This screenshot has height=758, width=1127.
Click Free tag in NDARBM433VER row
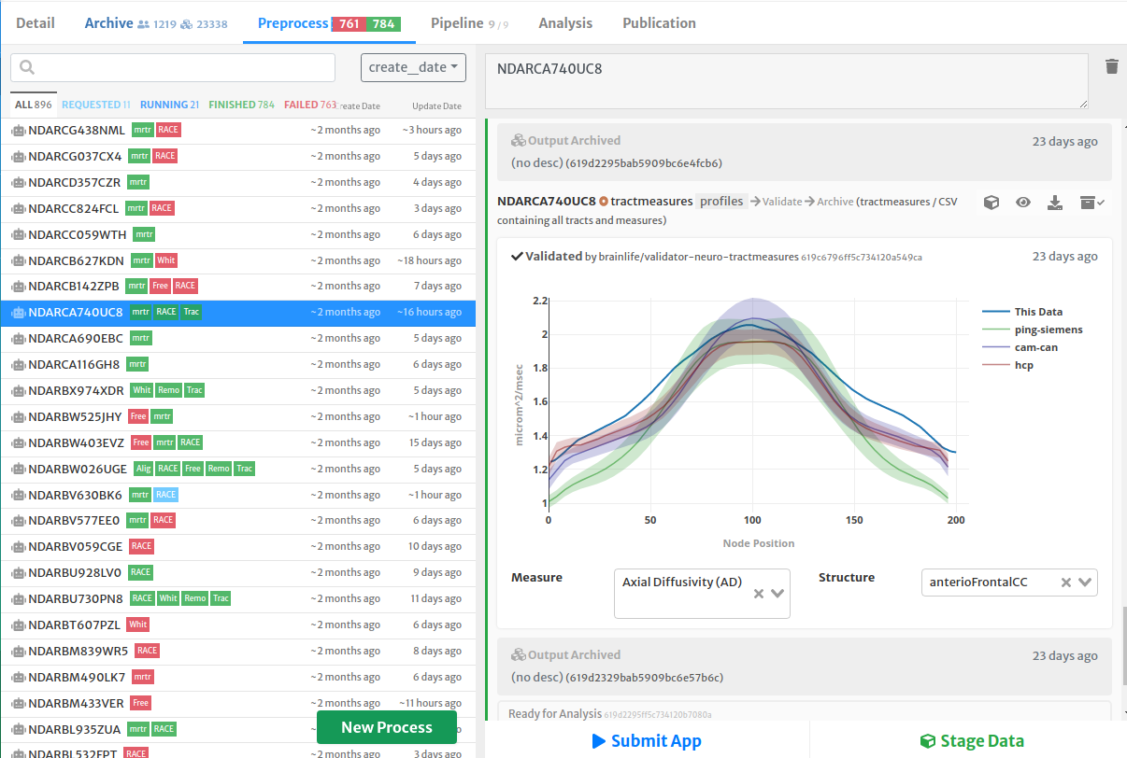click(x=140, y=703)
